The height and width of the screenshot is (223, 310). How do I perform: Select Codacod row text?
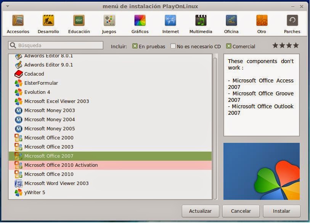point(34,74)
